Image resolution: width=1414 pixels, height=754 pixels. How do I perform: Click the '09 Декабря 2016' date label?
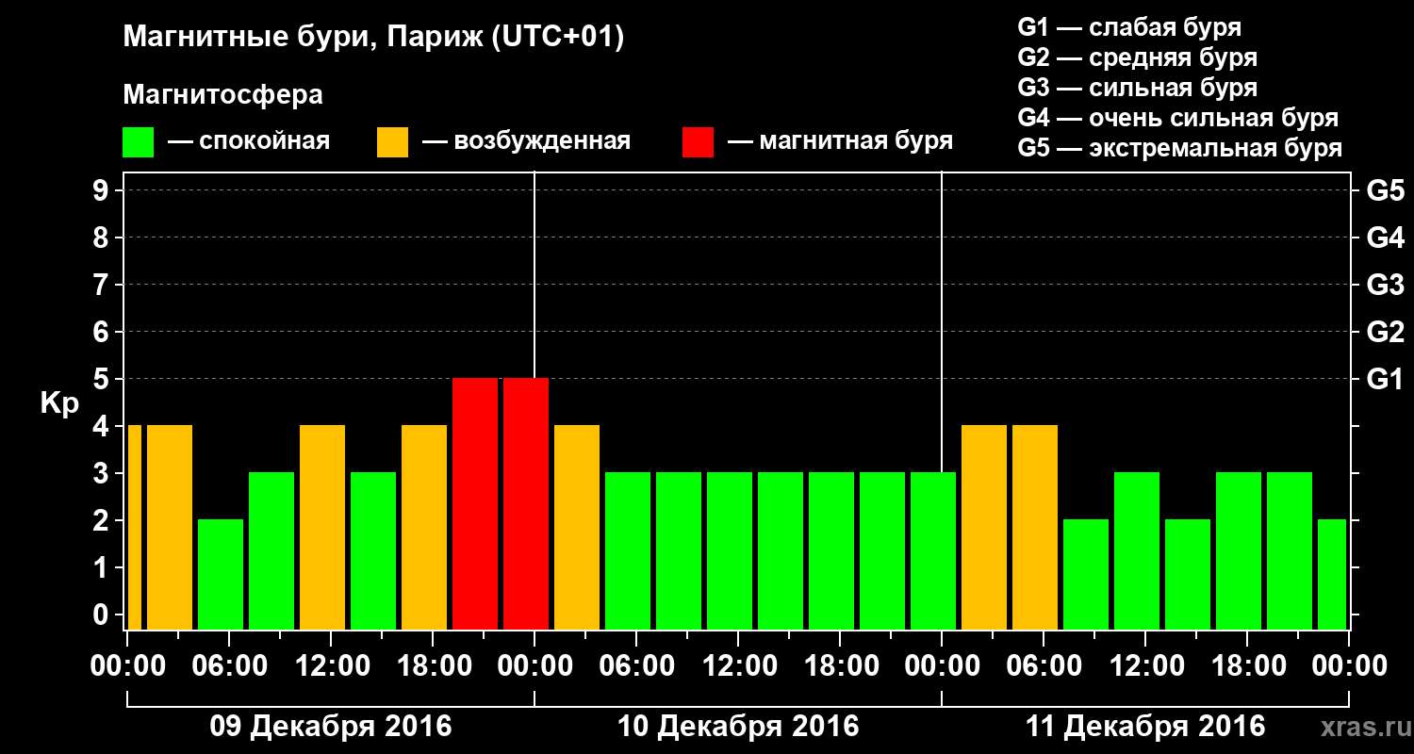point(331,727)
